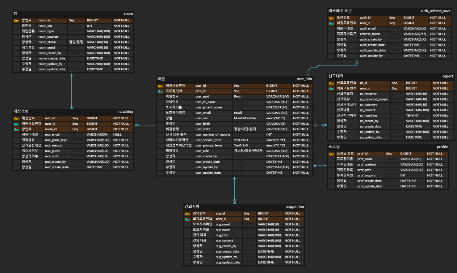457x273 pixels.
Task: Select the 누적출석일 logical column name
Action: click(345, 175)
